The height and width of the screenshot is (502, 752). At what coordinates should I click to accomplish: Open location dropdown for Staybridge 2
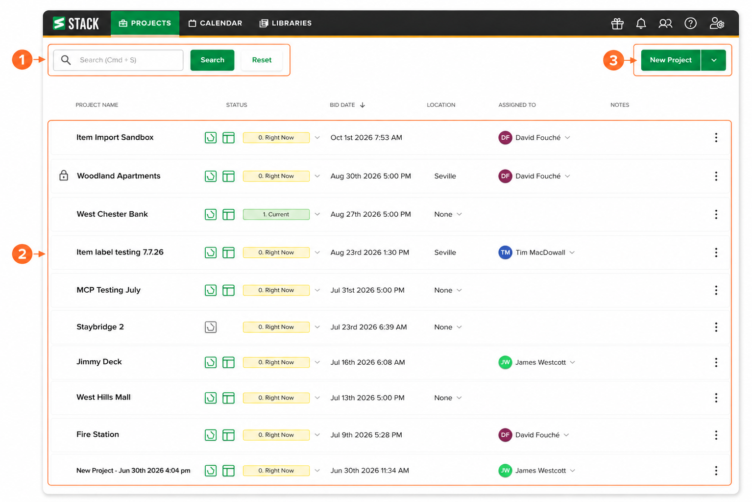[x=459, y=327]
